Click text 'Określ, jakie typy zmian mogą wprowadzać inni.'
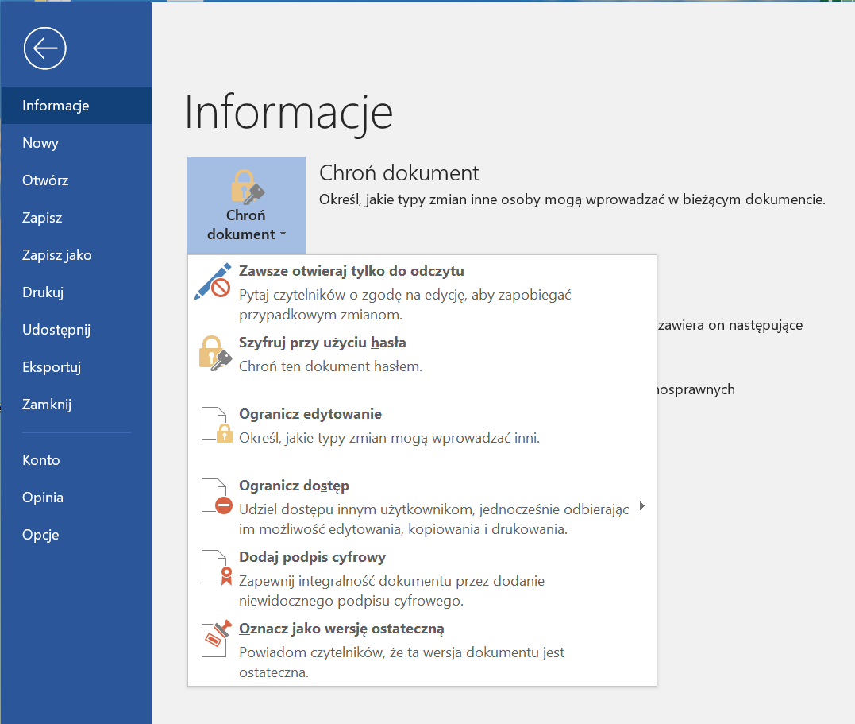The height and width of the screenshot is (724, 855). coord(389,438)
